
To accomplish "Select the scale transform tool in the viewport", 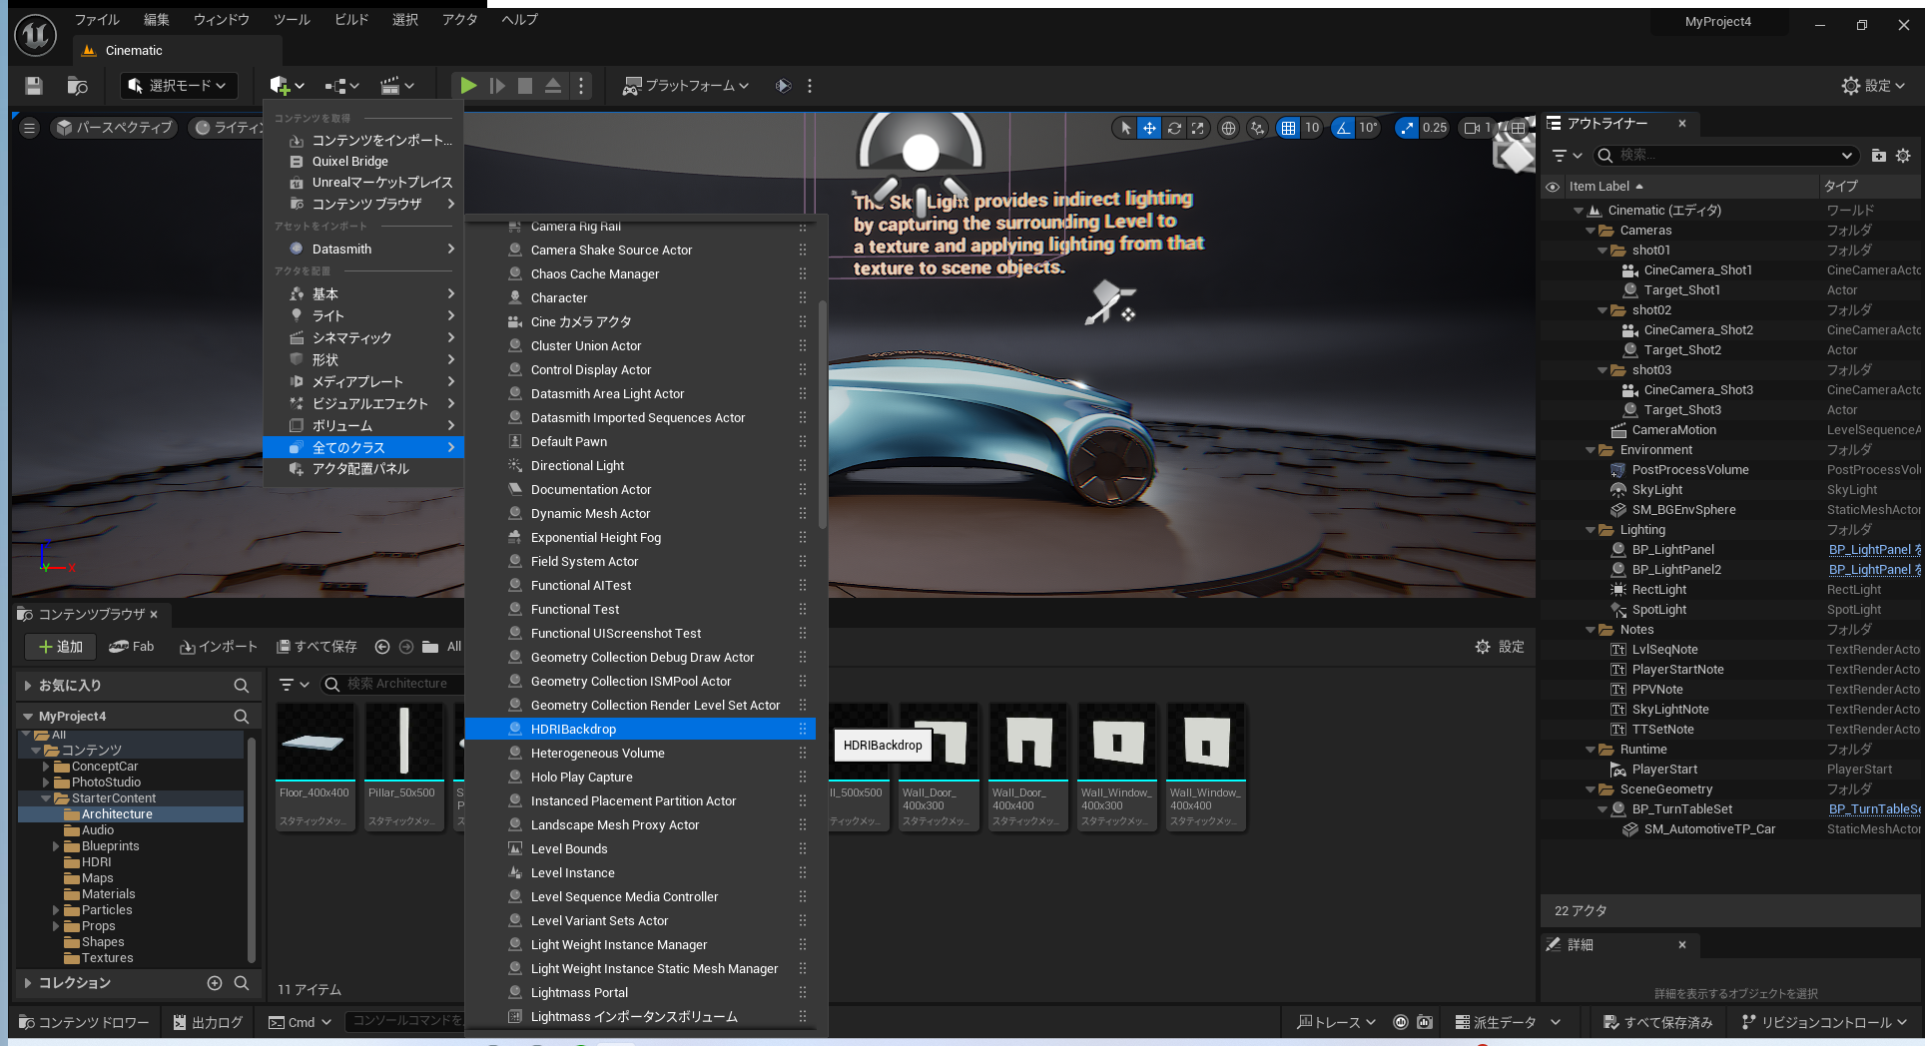I will pyautogui.click(x=1198, y=128).
